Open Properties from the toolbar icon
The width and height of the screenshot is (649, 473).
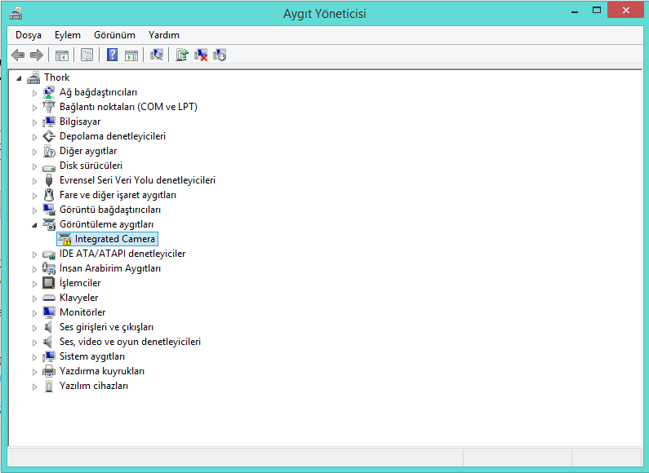(x=87, y=55)
